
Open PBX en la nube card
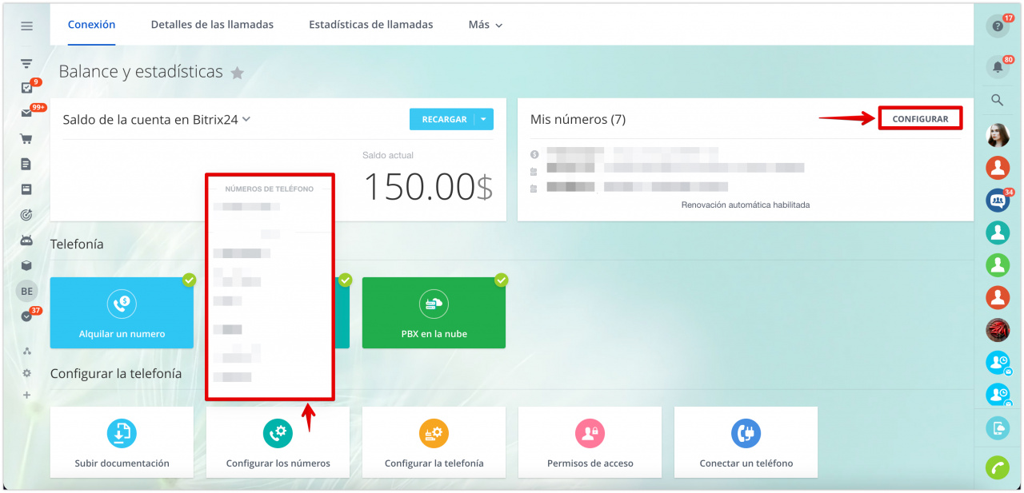[x=434, y=312]
